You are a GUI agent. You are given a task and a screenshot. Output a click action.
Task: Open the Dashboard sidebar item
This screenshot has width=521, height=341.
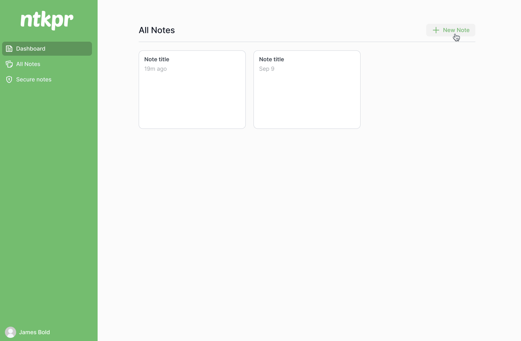(x=47, y=49)
